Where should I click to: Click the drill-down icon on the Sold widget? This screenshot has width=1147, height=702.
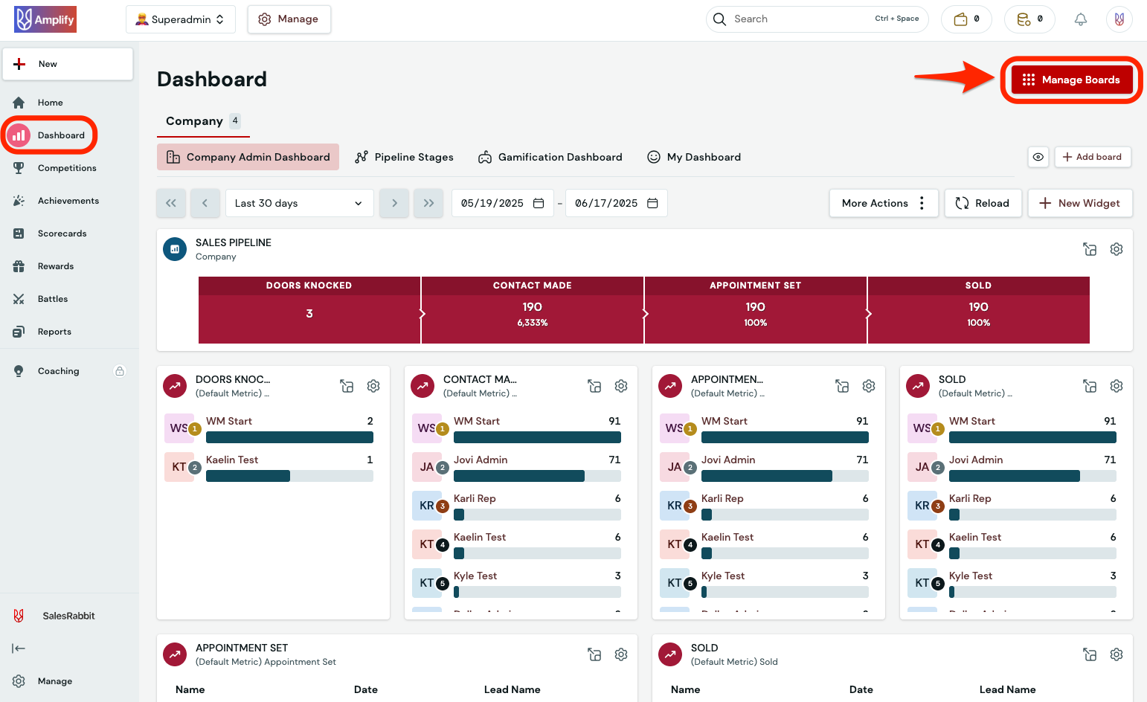click(x=1090, y=386)
